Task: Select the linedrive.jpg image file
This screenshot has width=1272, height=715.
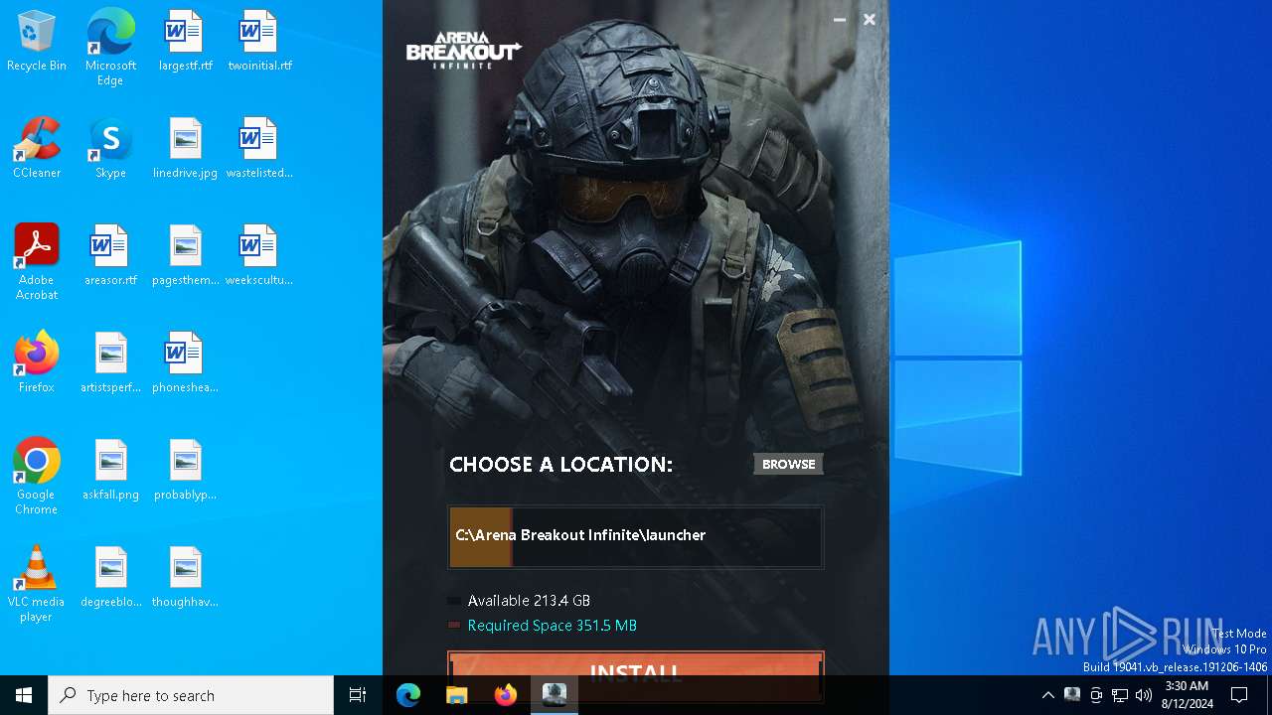Action: pos(185,149)
